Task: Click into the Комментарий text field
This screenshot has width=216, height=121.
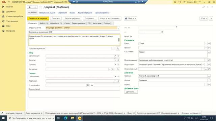Action: tap(74, 94)
